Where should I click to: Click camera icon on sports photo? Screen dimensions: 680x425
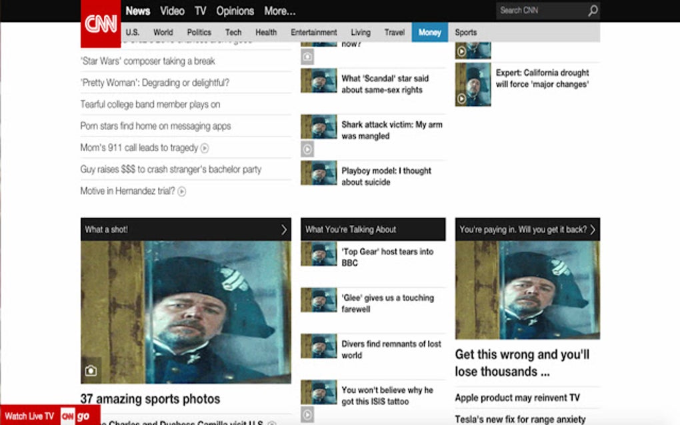(x=91, y=371)
